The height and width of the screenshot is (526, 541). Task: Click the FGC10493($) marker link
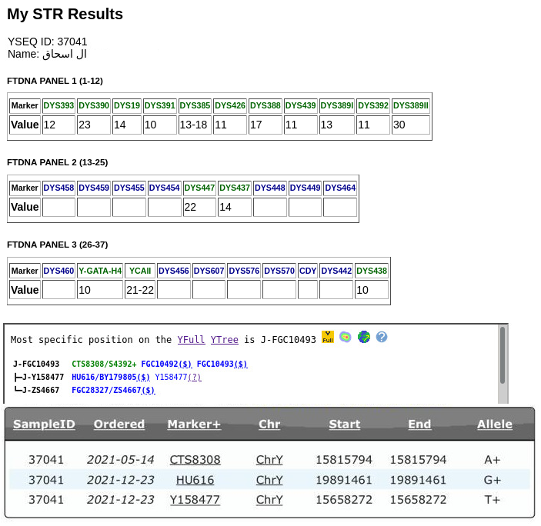pyautogui.click(x=222, y=364)
